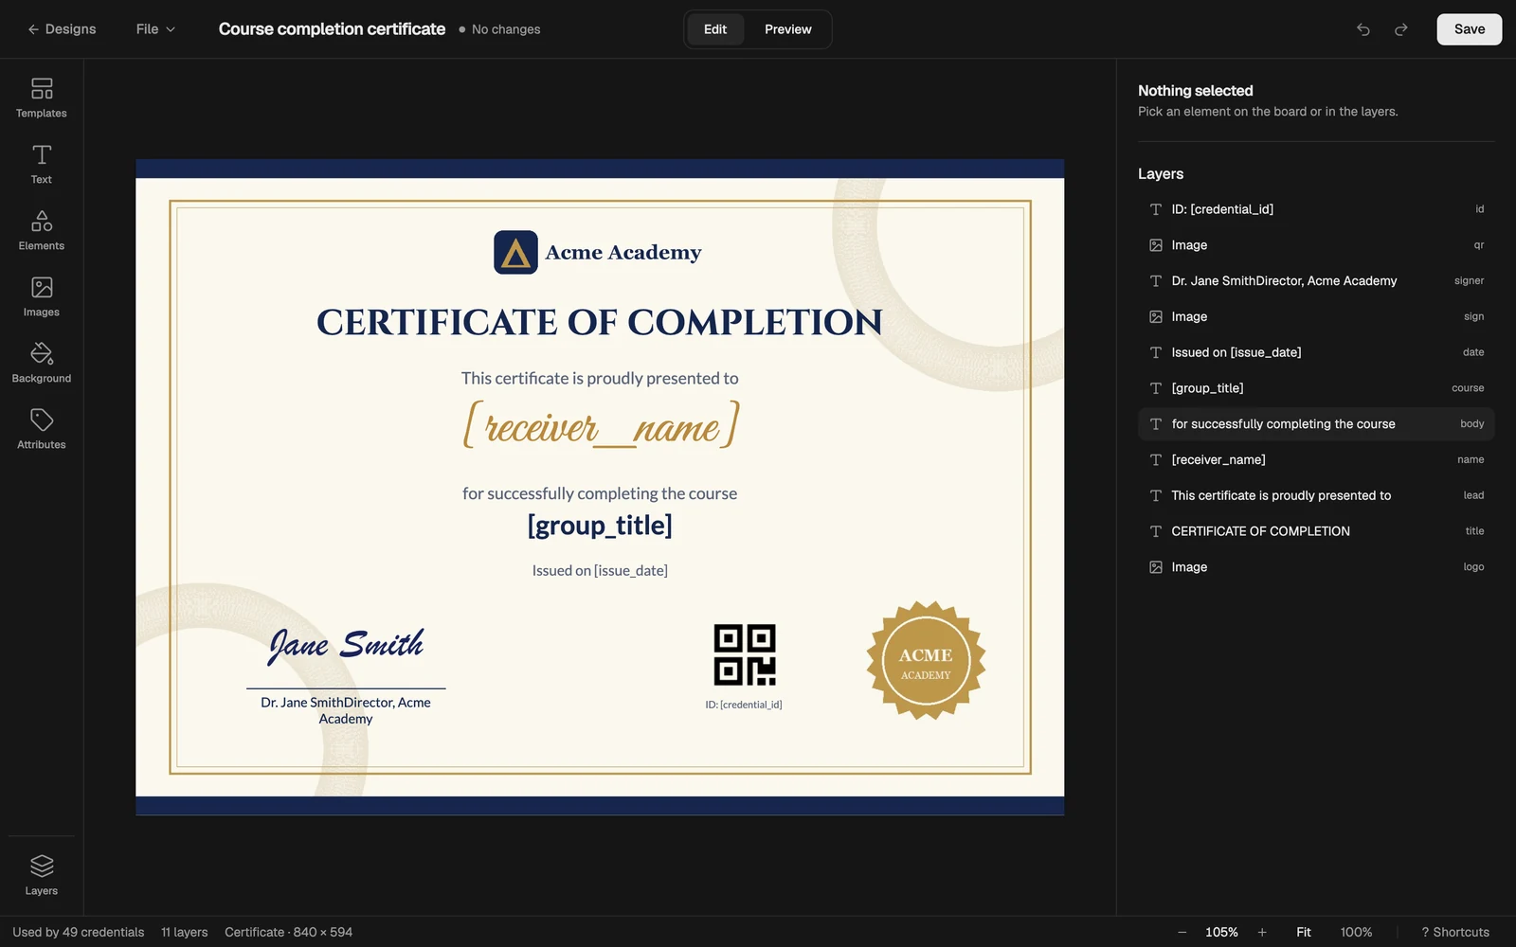Select the [receiver_name] layer

tap(1316, 459)
